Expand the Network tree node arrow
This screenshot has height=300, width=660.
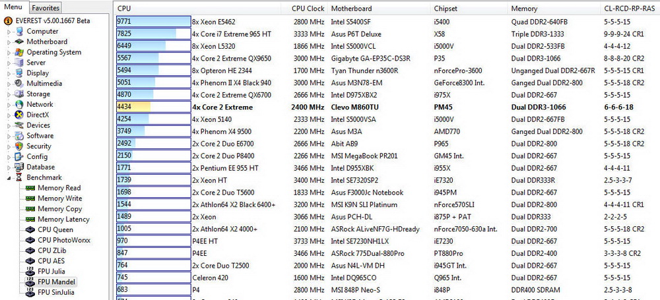[x=9, y=105]
